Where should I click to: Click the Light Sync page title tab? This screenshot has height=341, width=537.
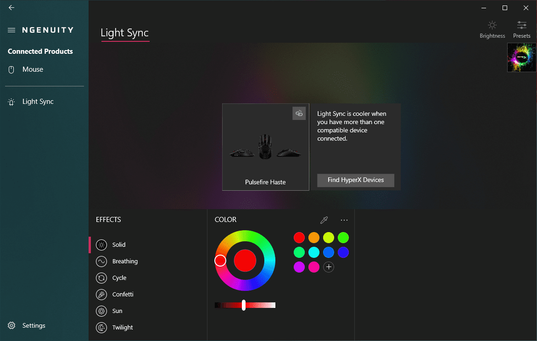coord(125,33)
